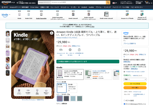Open the Amazon デバイス search category dropdown
The height and width of the screenshot is (105, 153).
[44, 3]
